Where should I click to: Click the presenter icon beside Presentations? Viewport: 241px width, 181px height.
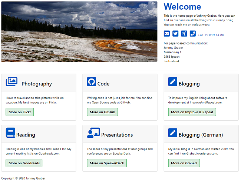93,133
